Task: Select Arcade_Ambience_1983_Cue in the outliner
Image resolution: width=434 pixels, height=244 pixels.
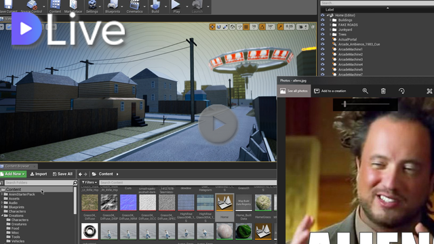Action: pyautogui.click(x=359, y=44)
